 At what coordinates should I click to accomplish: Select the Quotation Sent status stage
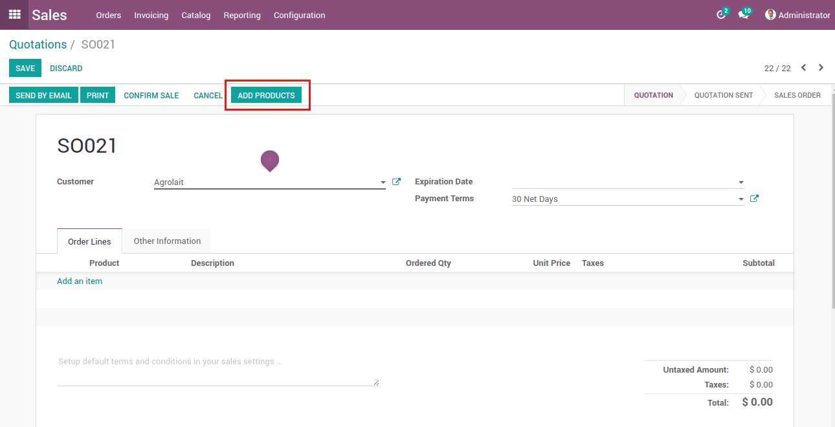click(x=724, y=95)
